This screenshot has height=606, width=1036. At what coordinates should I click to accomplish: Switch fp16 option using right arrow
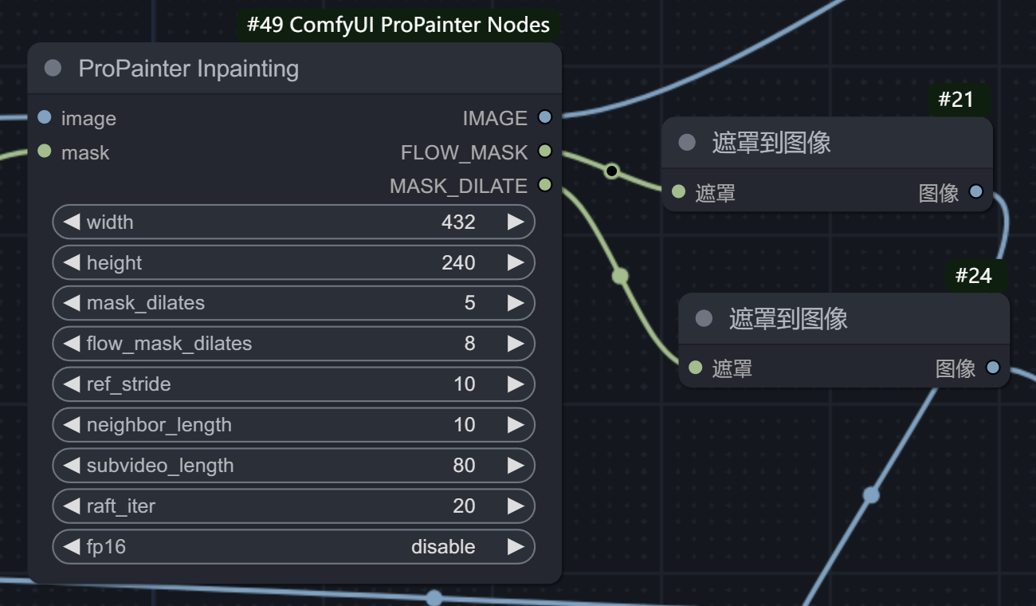pyautogui.click(x=516, y=547)
